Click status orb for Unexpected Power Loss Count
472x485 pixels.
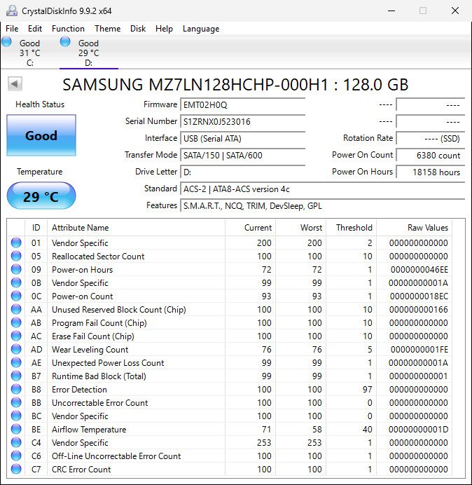pyautogui.click(x=16, y=362)
